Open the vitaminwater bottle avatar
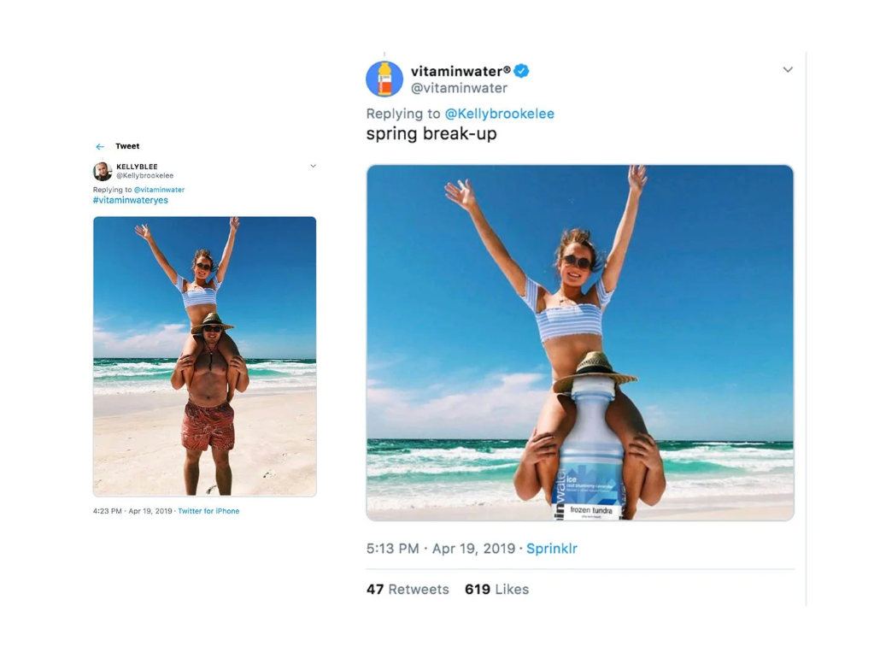The width and height of the screenshot is (880, 658). 384,79
